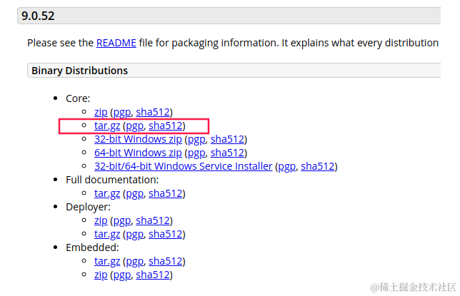Download the Deployer tar.gz
The height and width of the screenshot is (296, 460).
107,235
